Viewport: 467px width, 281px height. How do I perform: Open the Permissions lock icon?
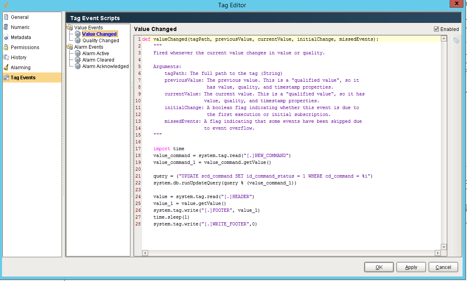pos(6,48)
